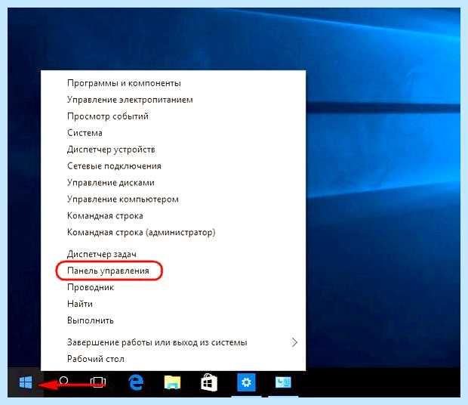
Task: Click the submenu chevron arrow
Action: point(294,342)
